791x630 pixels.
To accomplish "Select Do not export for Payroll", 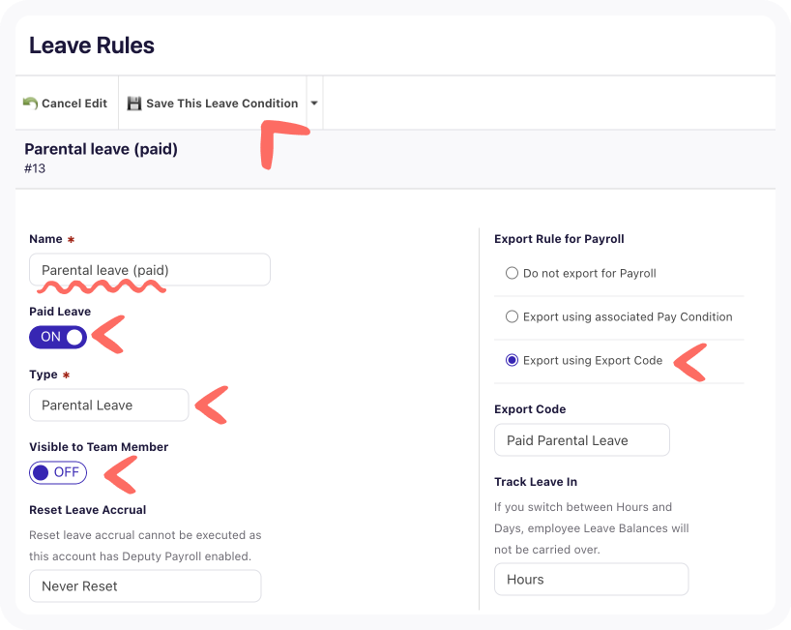I will 513,273.
